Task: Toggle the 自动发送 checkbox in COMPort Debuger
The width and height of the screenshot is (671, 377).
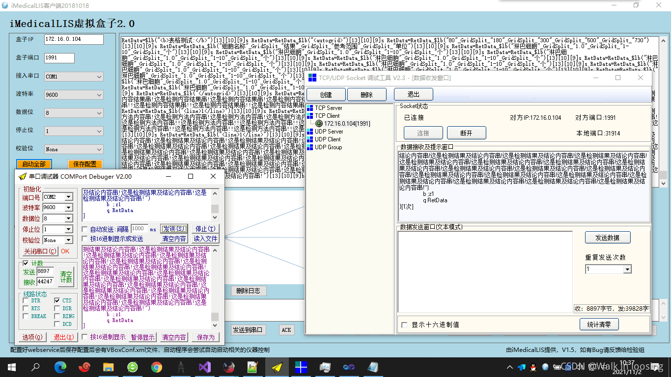Action: [84, 229]
